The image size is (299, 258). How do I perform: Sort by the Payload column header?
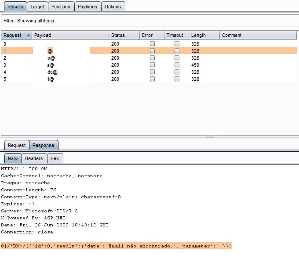(70, 35)
